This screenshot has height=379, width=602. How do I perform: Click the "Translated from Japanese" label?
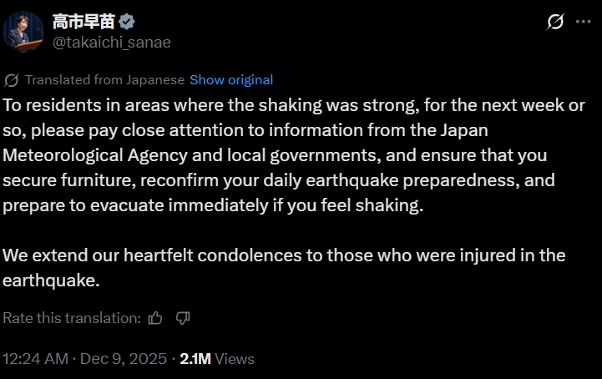click(104, 80)
